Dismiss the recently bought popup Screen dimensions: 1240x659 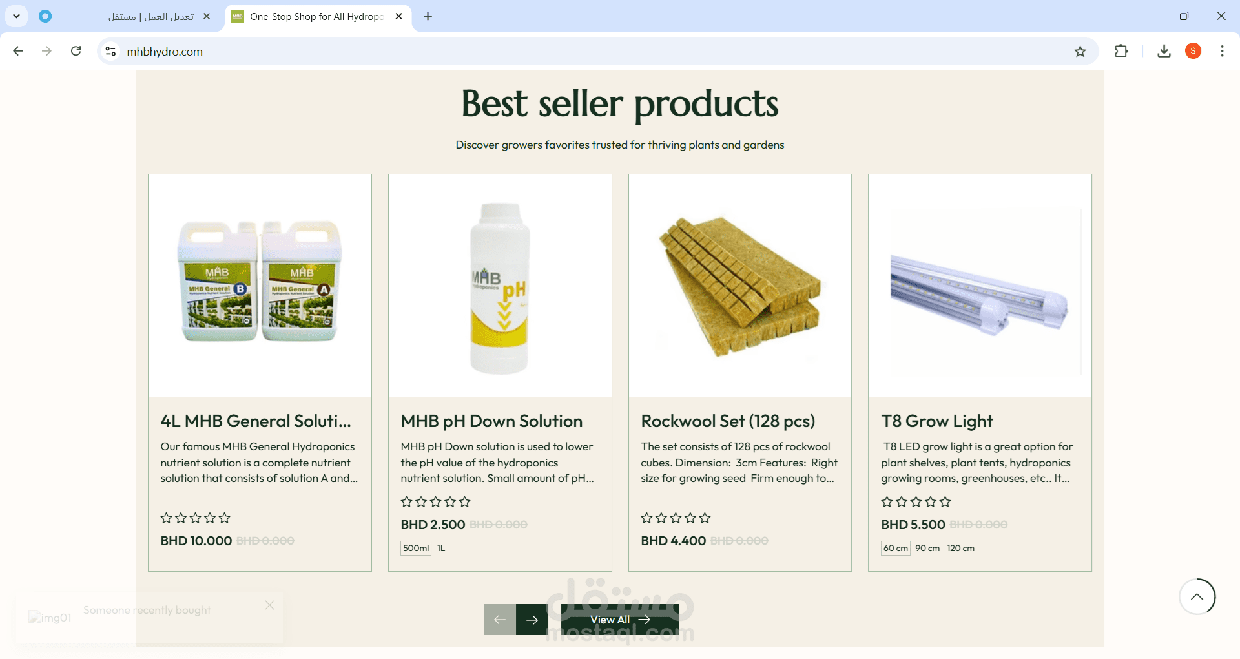pos(270,605)
